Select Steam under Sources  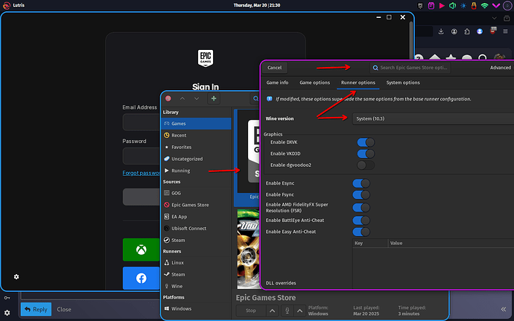(x=196, y=241)
